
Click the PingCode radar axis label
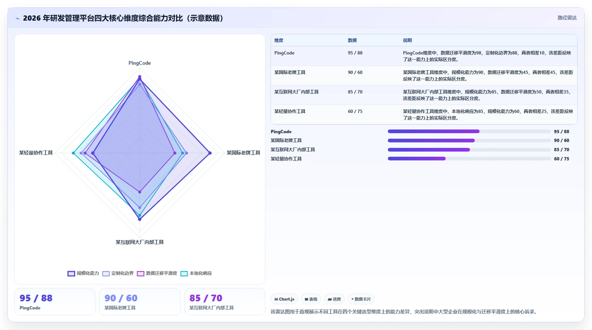(x=140, y=63)
